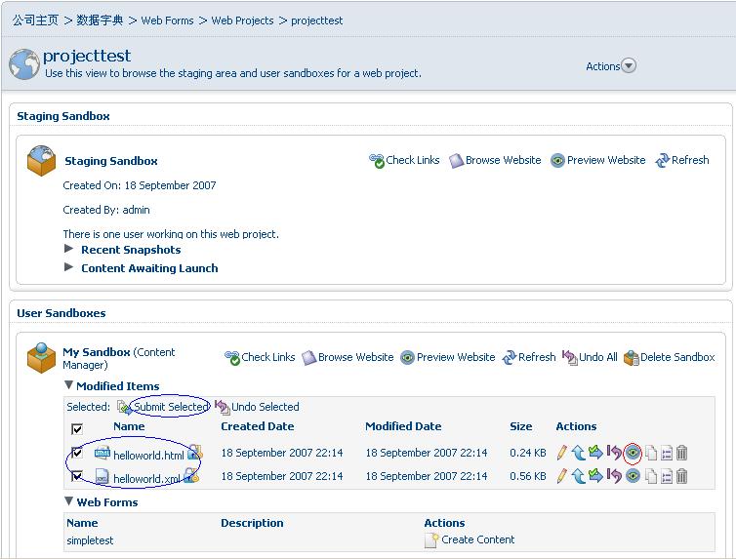This screenshot has width=736, height=559.
Task: Open the helloworld.xml file name
Action: pos(147,479)
